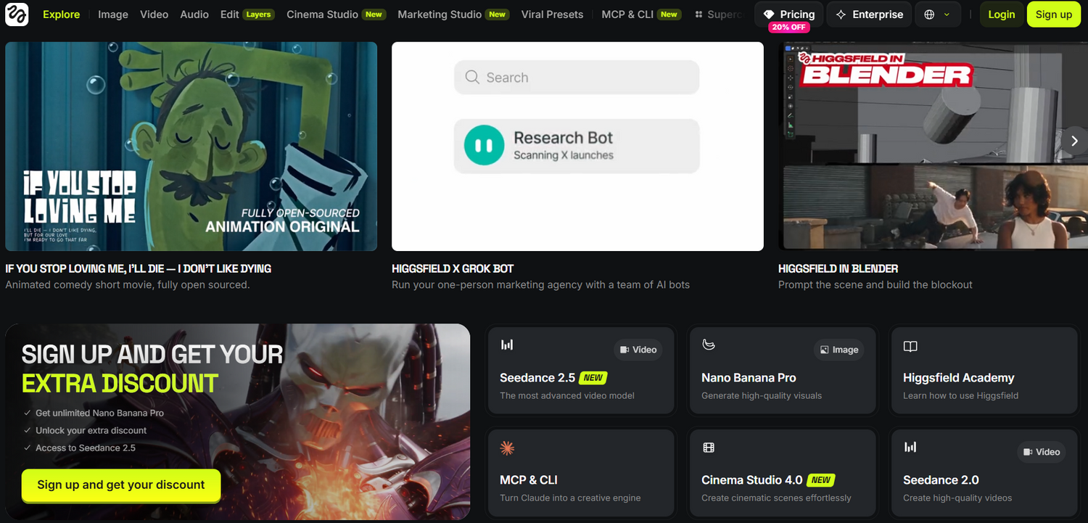
Task: Open the Enterprise button in the header
Action: [x=869, y=15]
